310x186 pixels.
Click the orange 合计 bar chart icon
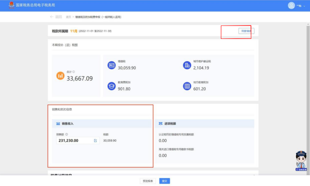click(x=60, y=76)
